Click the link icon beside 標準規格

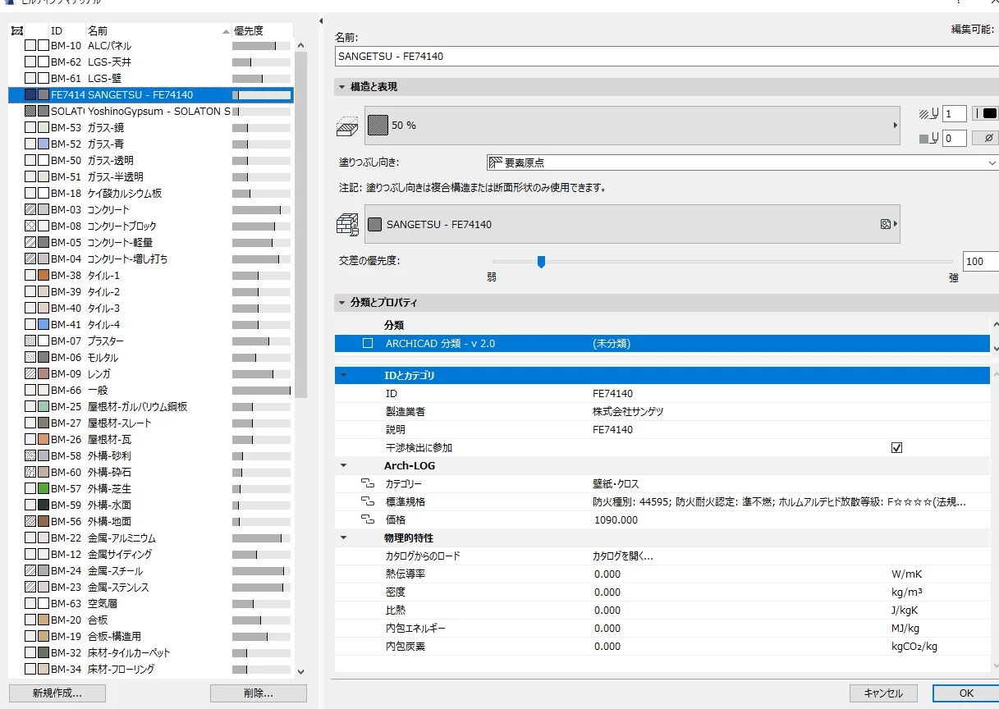[366, 502]
